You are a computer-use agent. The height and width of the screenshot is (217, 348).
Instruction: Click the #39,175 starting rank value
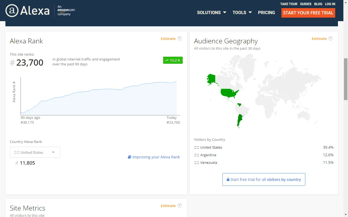click(x=27, y=122)
